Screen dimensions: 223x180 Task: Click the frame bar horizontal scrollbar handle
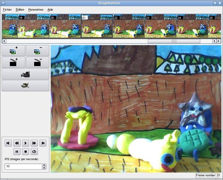point(174,41)
